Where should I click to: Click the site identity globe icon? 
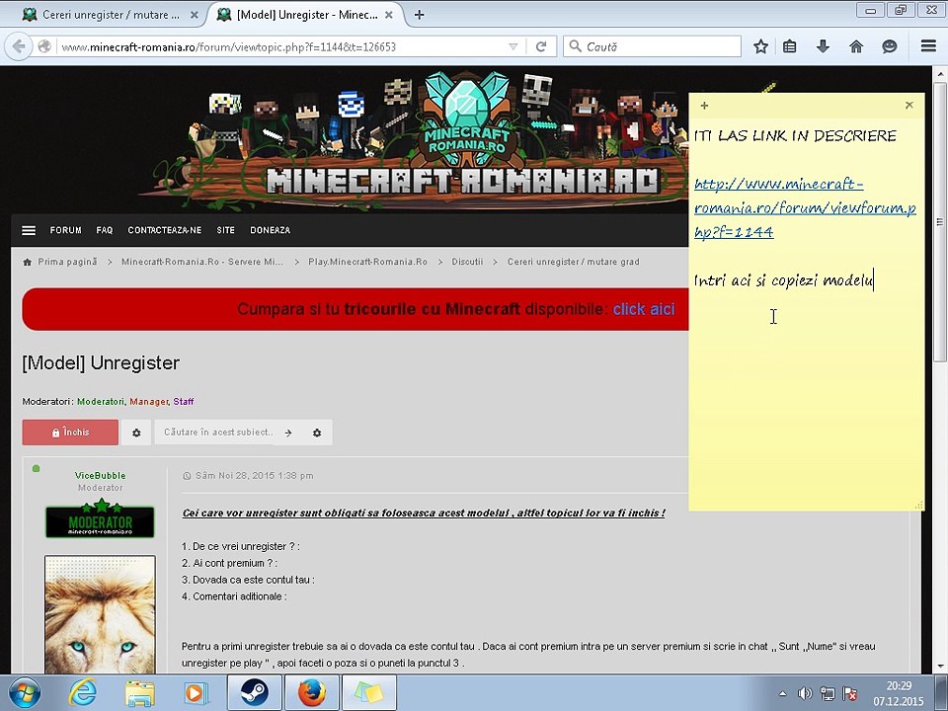[44, 46]
